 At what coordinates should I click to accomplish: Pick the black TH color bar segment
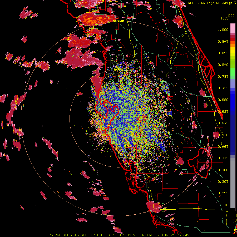pos(233,210)
